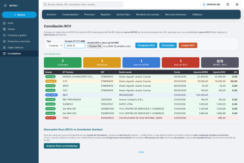Click CIA BOLIVIANA DE GAS NATURAL CBGN cell
The height and width of the screenshot is (163, 244).
(x=140, y=118)
